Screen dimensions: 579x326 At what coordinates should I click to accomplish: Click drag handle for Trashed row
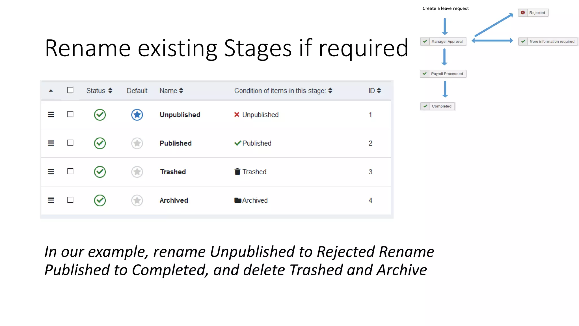pos(51,172)
